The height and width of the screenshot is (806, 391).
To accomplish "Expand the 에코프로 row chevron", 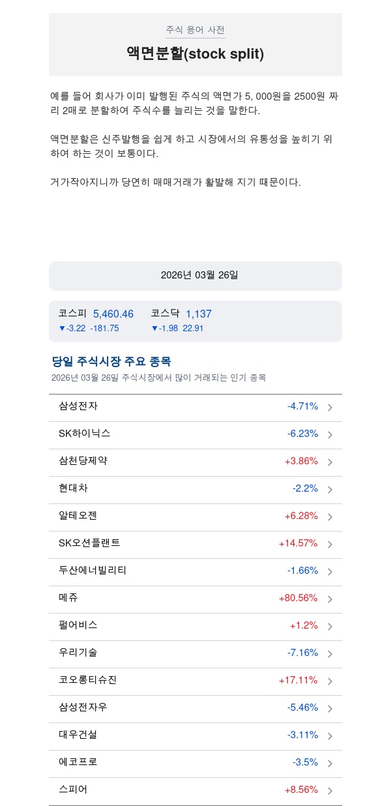I will click(330, 764).
